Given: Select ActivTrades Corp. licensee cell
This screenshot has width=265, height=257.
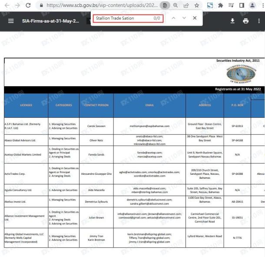Looking at the screenshot, I should 26,174.
